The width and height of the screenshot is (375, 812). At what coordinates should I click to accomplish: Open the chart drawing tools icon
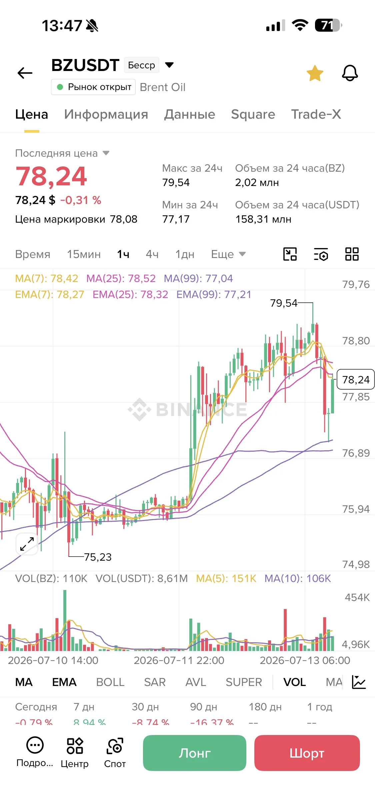[290, 254]
